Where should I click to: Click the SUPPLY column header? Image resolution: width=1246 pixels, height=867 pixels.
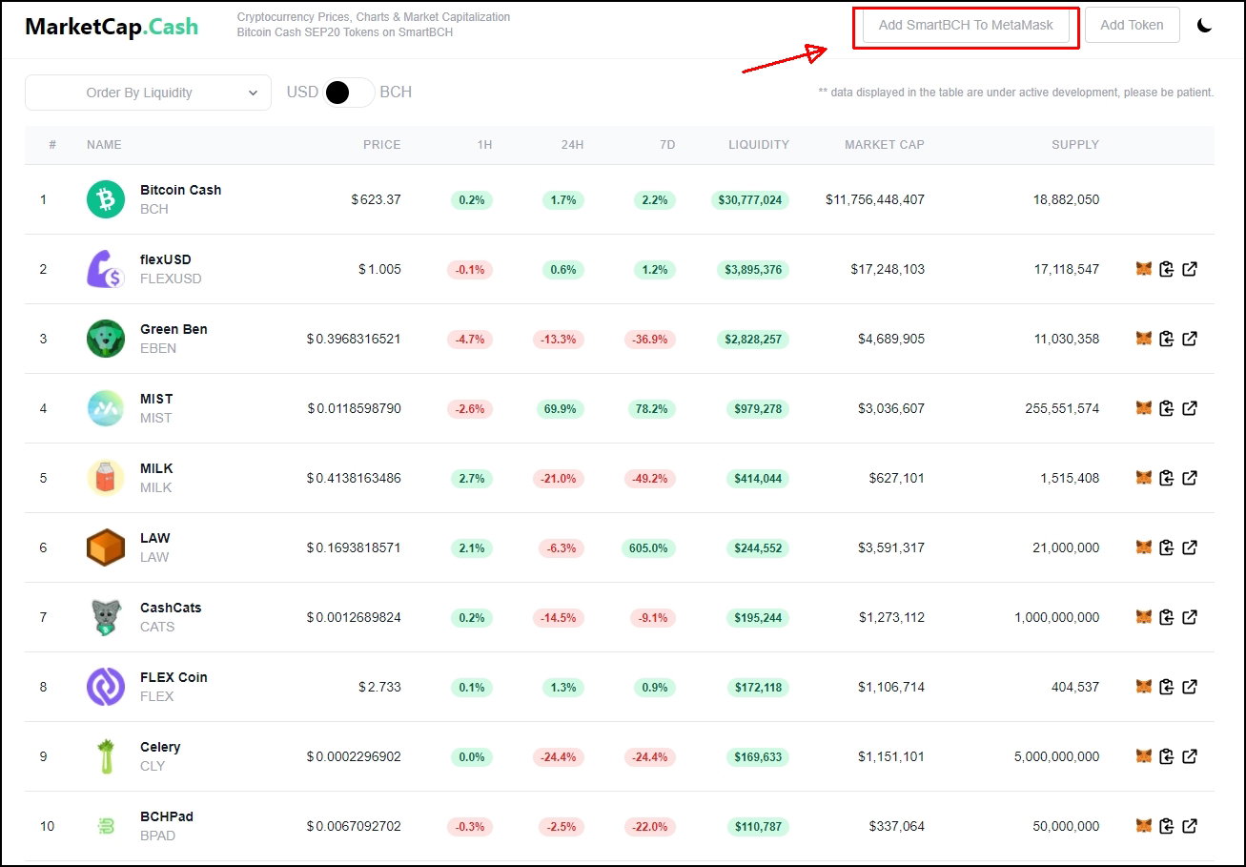pos(1075,145)
